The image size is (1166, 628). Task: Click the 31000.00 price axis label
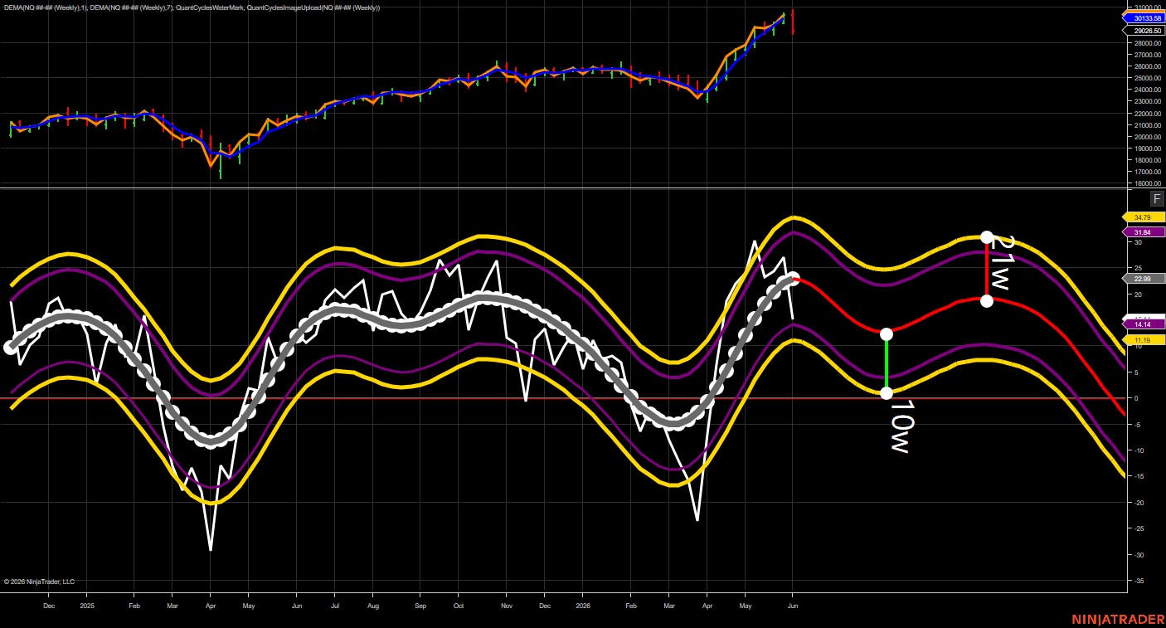(1147, 7)
